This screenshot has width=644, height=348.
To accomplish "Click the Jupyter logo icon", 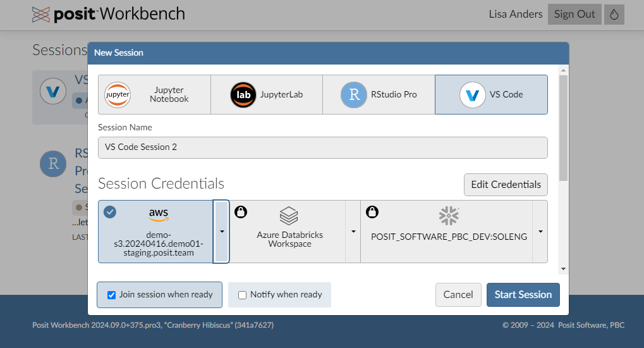I will tap(118, 95).
